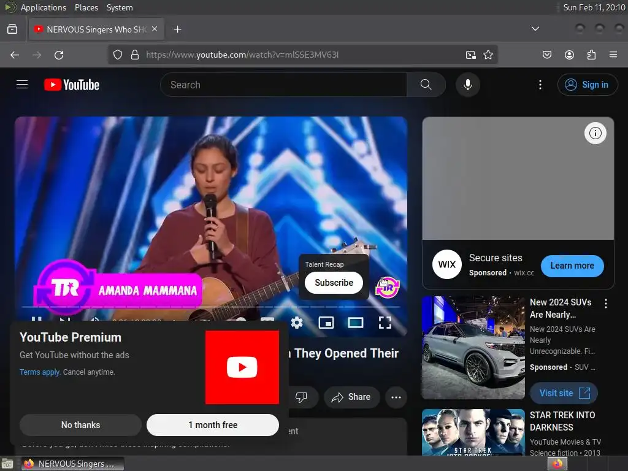
Task: Click the date and time clock
Action: point(594,7)
